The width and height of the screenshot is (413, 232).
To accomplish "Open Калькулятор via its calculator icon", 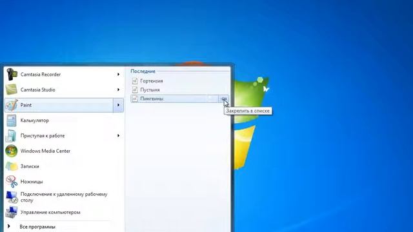I will pos(12,121).
